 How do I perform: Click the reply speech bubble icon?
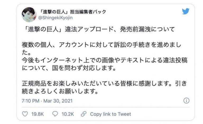click(x=55, y=114)
